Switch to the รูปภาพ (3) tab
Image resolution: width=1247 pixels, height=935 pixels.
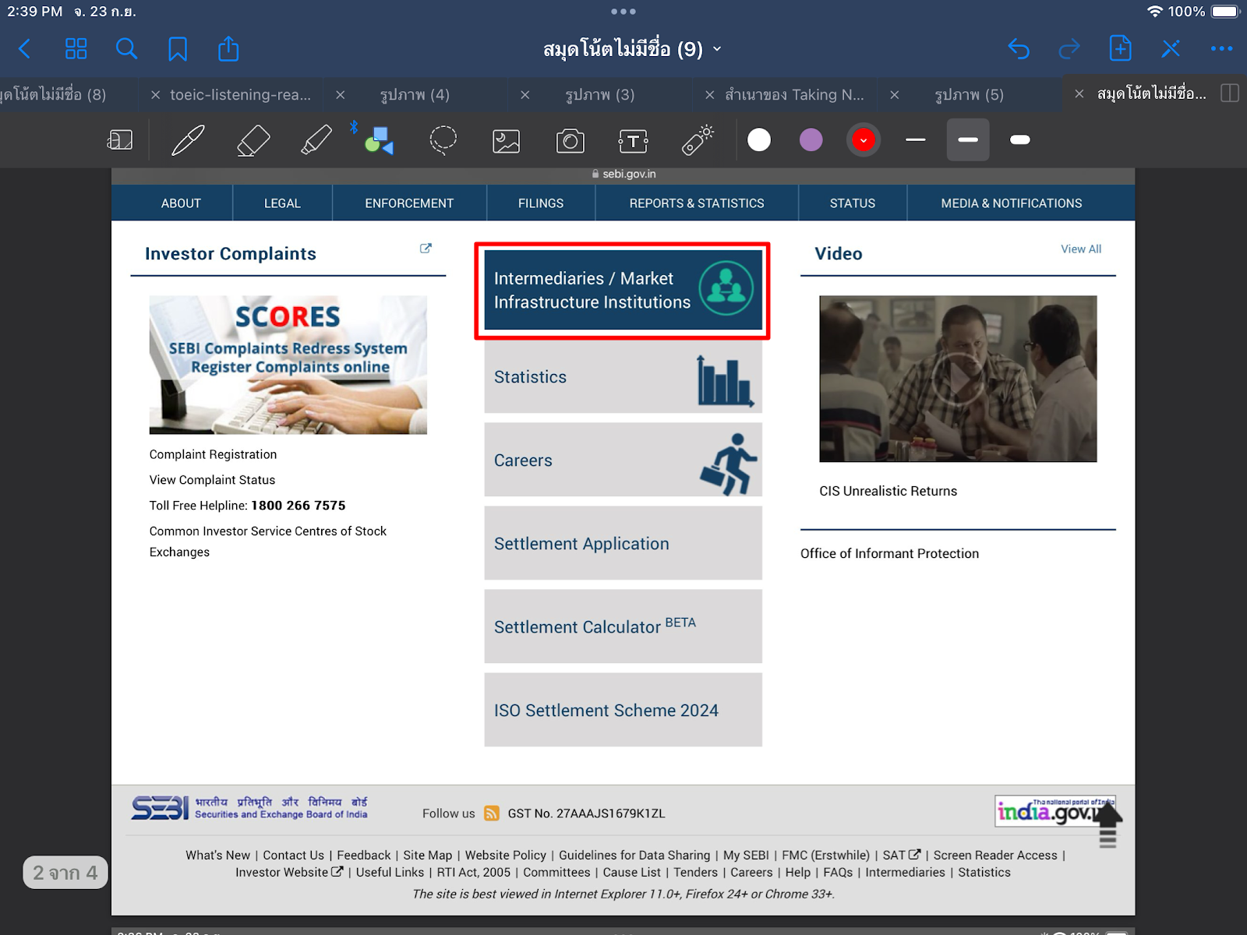599,94
